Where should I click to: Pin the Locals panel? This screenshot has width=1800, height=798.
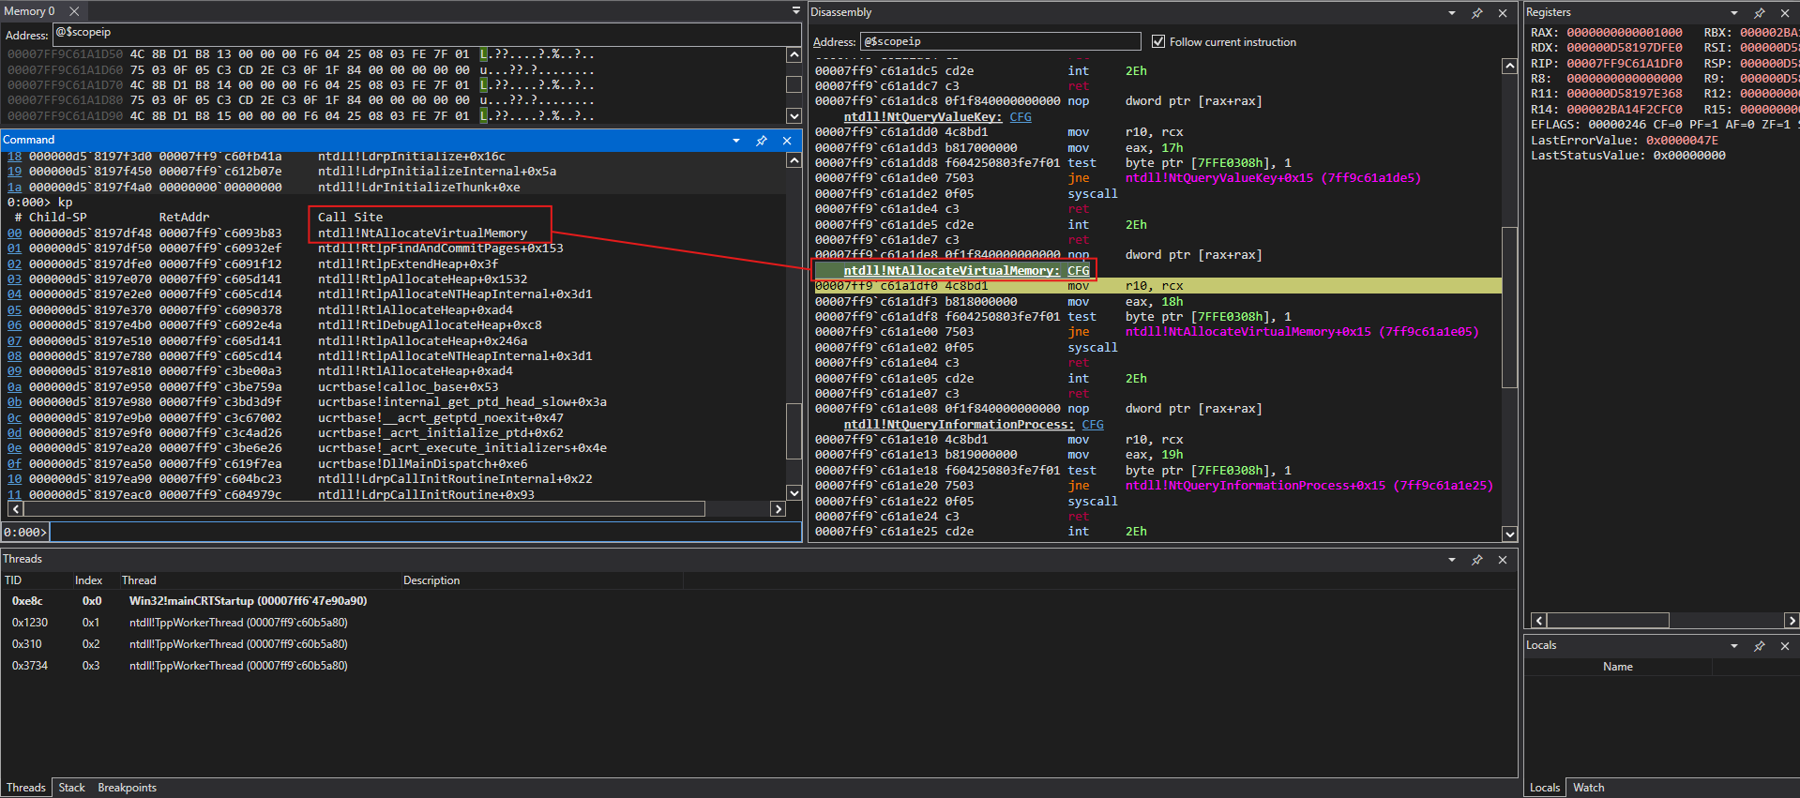[1760, 646]
